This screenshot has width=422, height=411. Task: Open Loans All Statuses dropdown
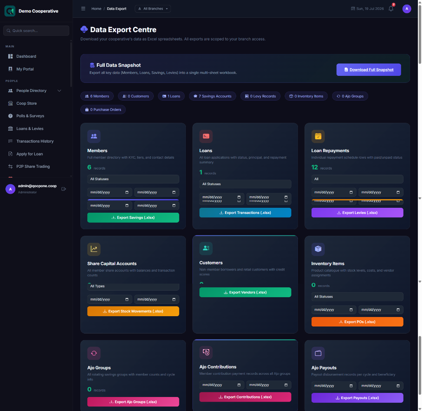[x=245, y=184]
